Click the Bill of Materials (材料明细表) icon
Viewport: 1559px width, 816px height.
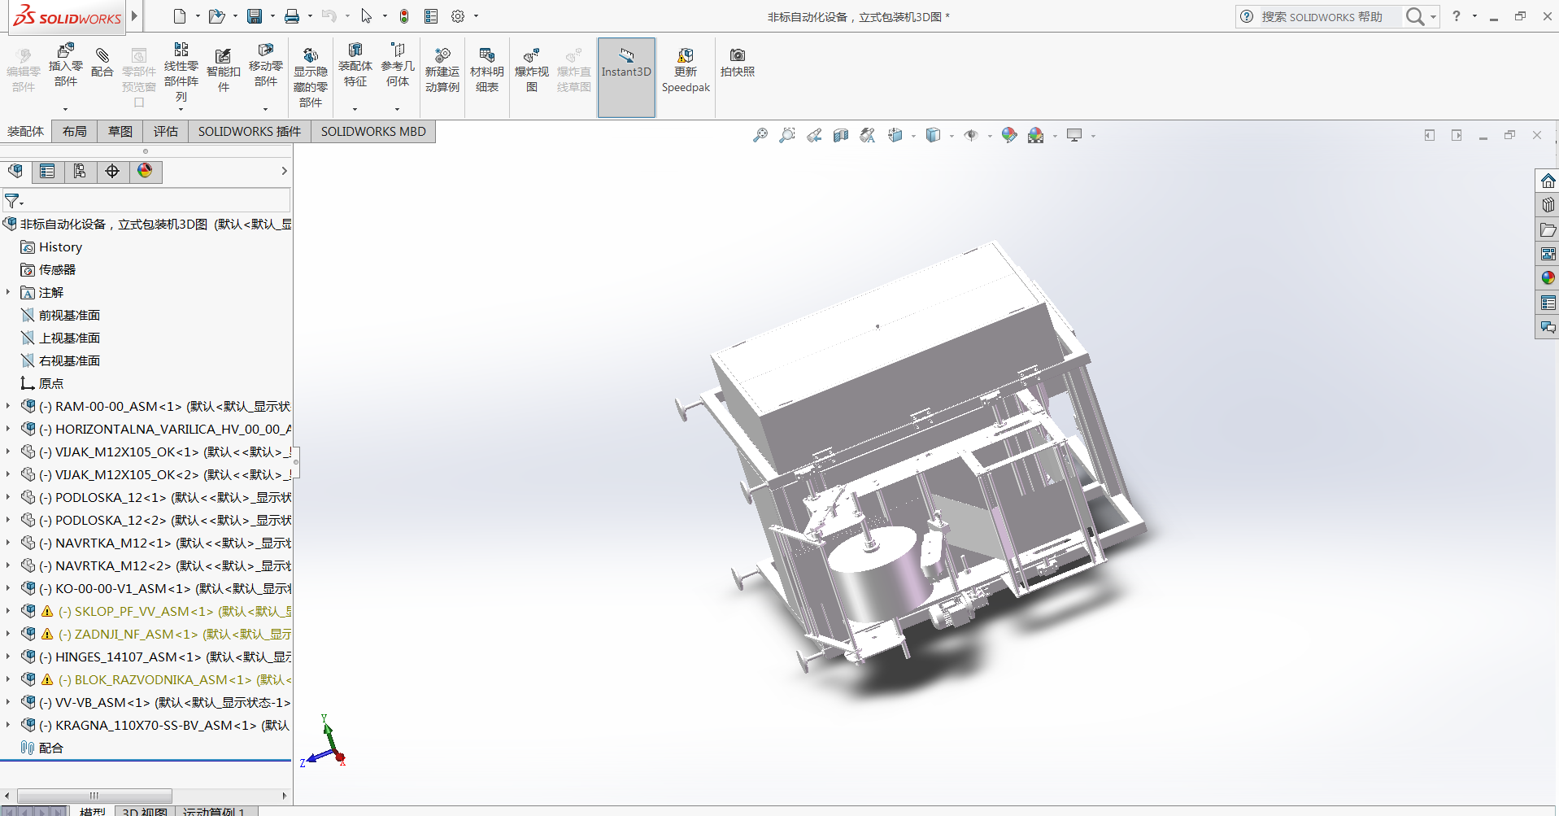click(x=486, y=56)
